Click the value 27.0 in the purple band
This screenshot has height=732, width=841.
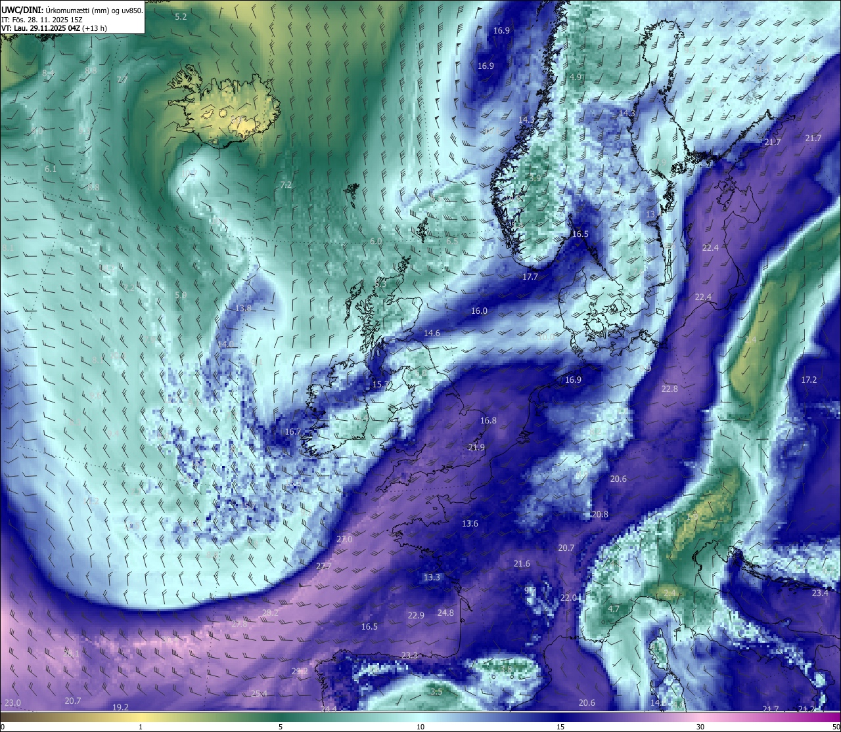pos(344,539)
